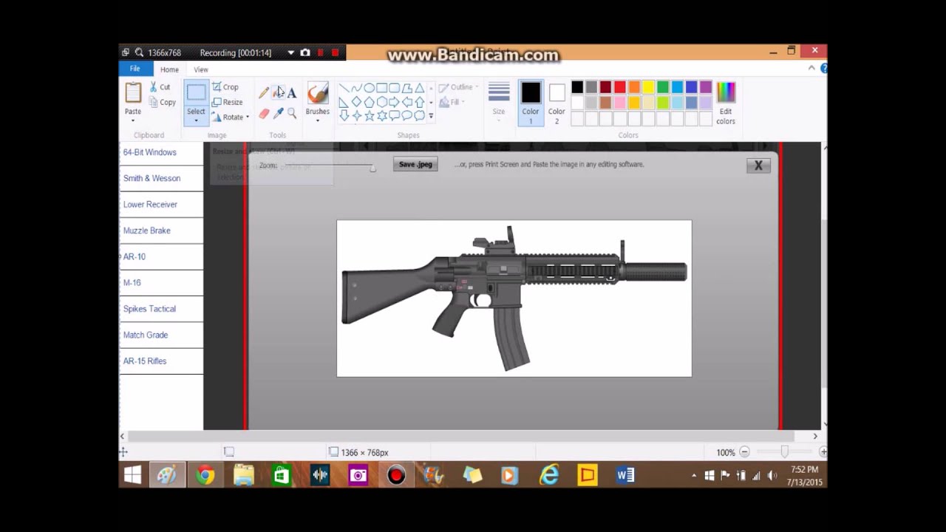The width and height of the screenshot is (946, 532).
Task: Click the Cut scissors button
Action: point(160,86)
